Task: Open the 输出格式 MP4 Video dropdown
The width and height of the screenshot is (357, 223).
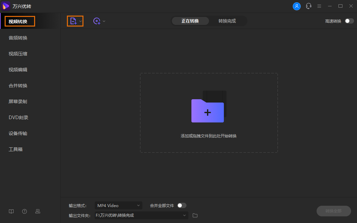Action: [118, 205]
